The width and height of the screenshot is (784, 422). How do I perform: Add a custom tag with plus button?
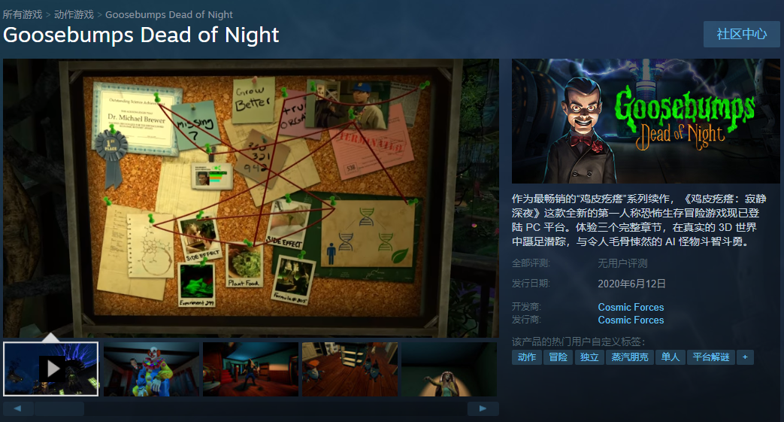[x=745, y=357]
